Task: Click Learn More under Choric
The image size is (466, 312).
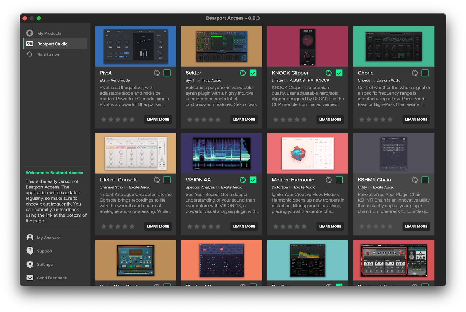Action: [x=416, y=119]
